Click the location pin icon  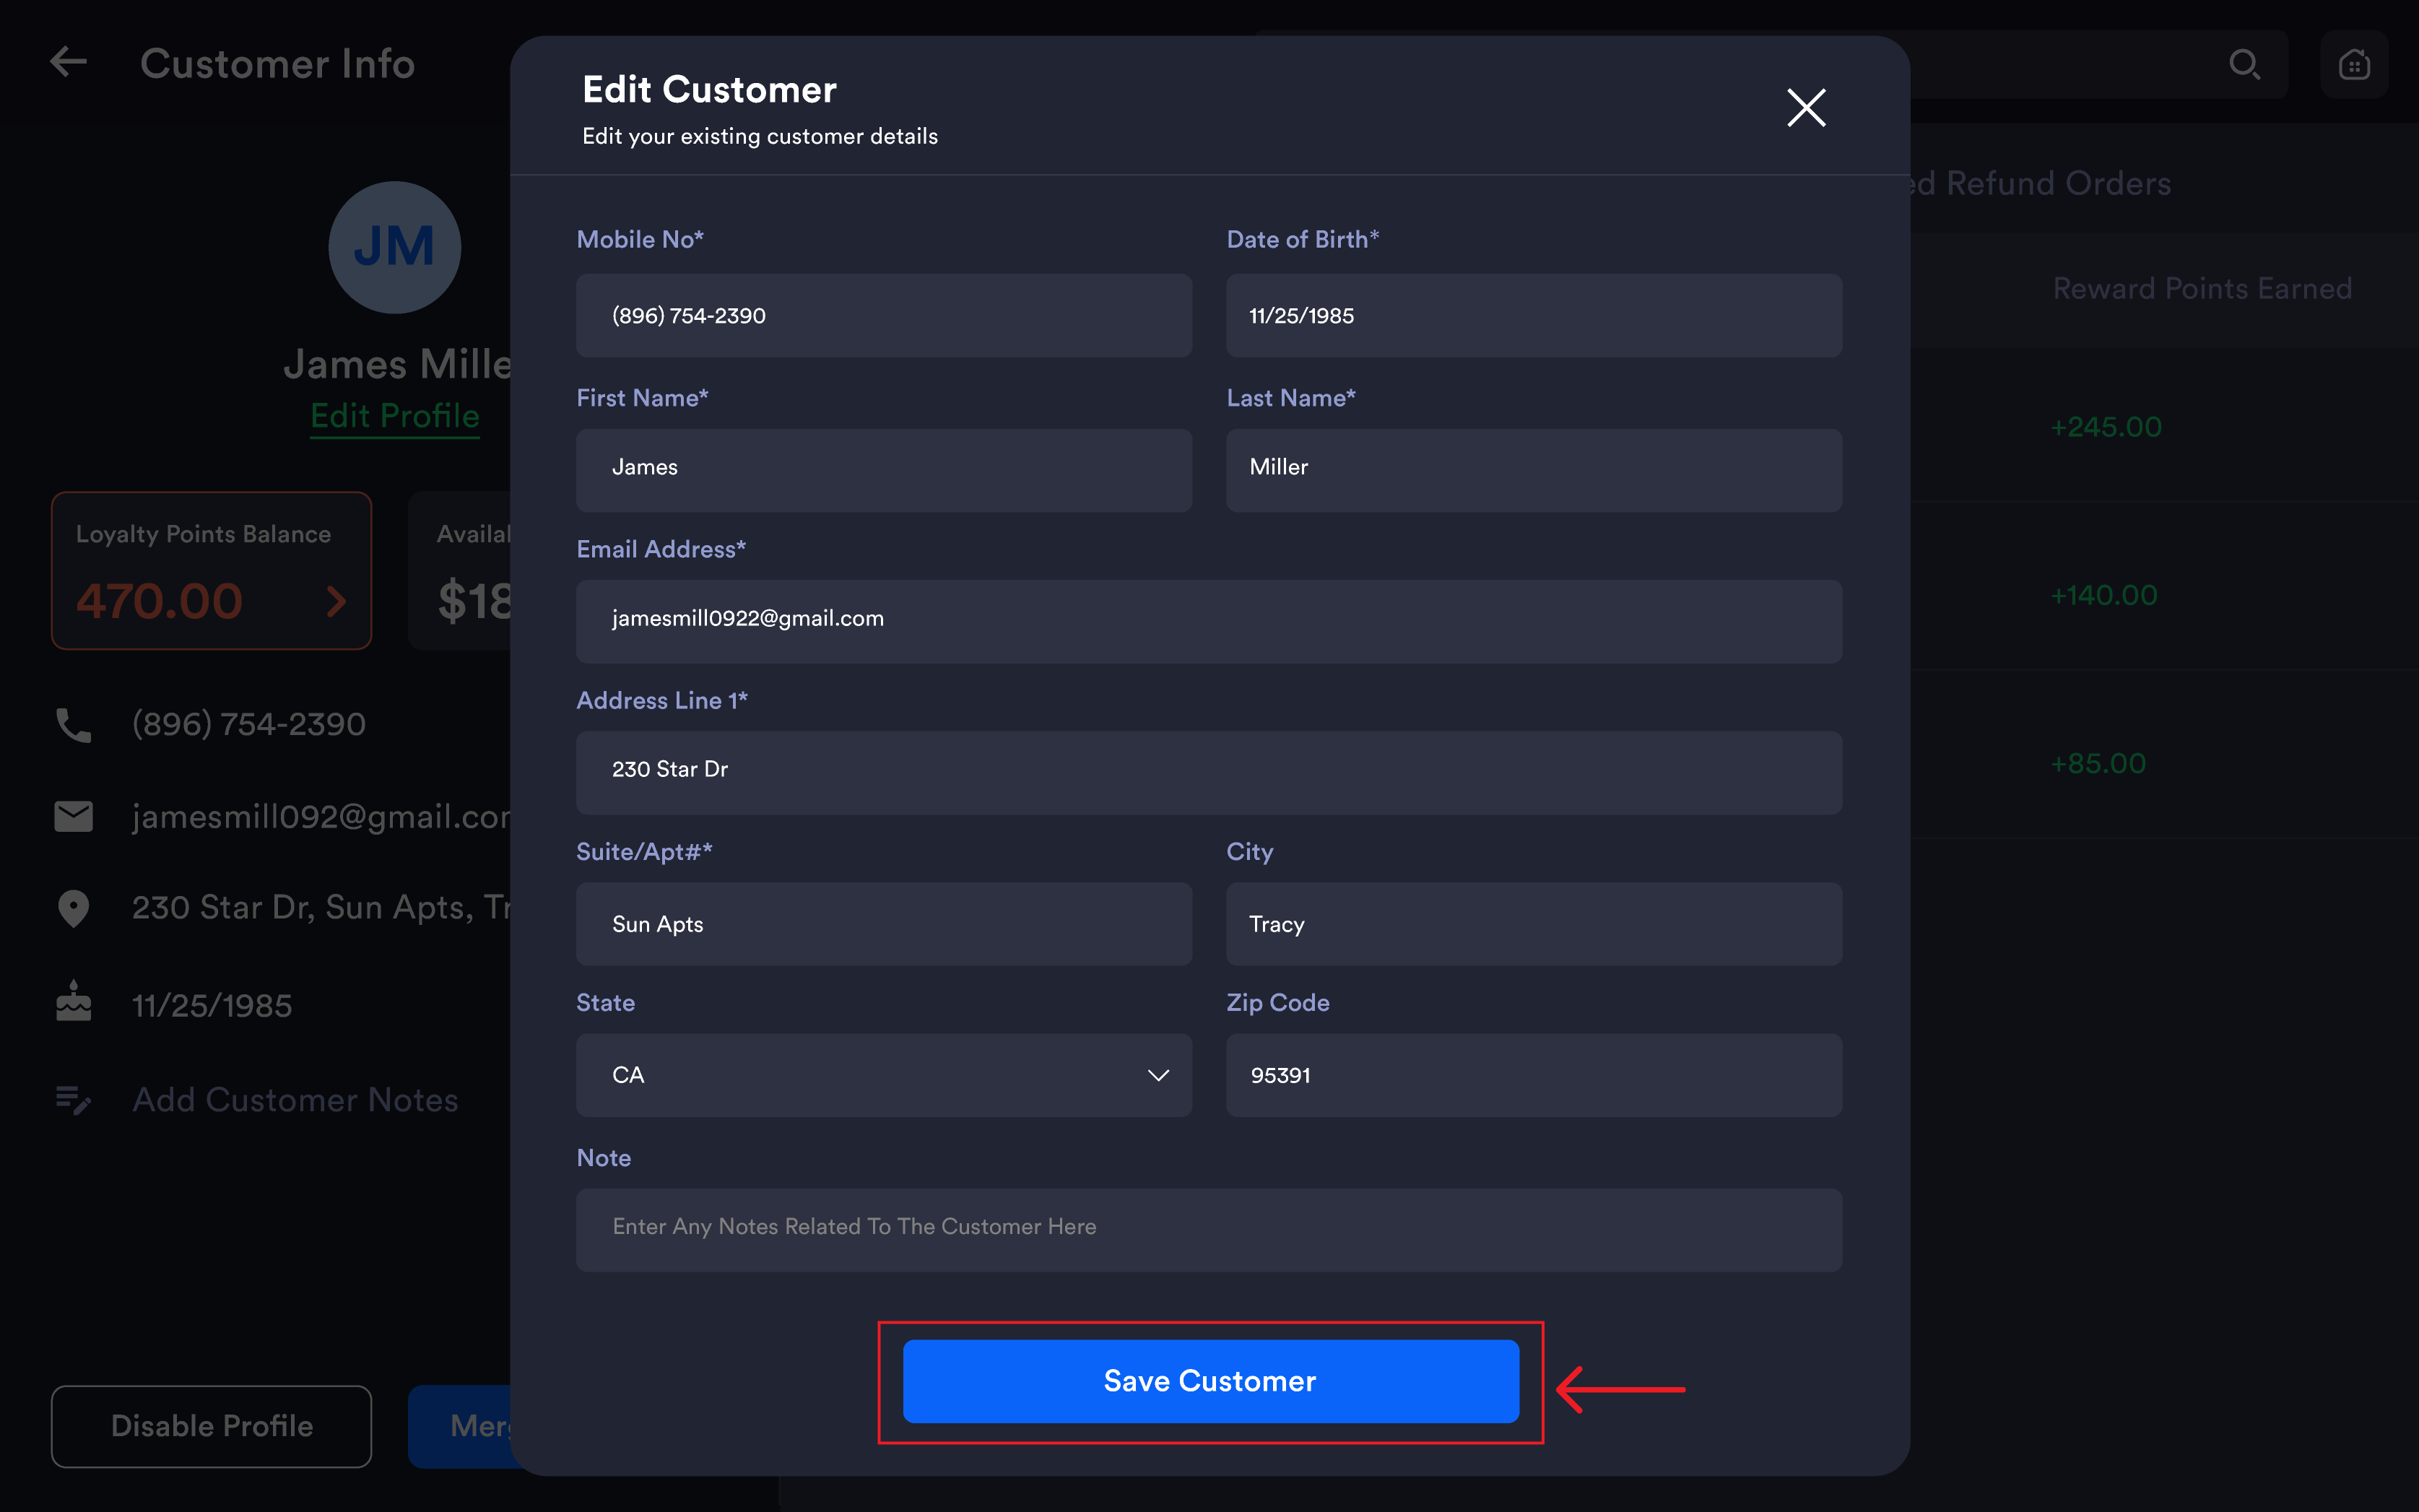coord(73,908)
